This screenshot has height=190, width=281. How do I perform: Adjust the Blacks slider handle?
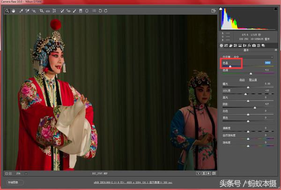tap(248, 122)
